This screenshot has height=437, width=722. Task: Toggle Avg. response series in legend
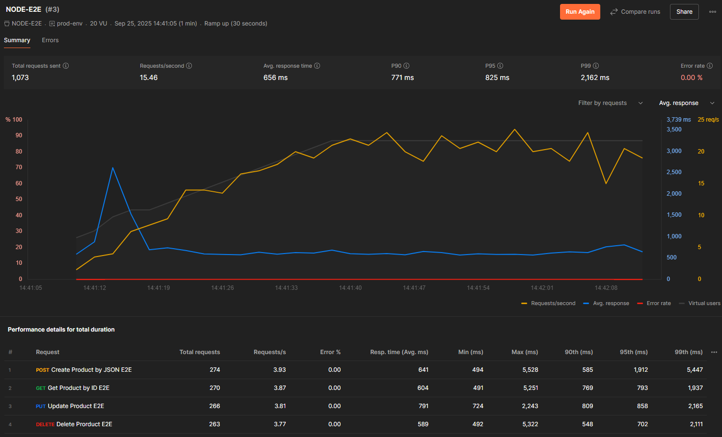606,304
